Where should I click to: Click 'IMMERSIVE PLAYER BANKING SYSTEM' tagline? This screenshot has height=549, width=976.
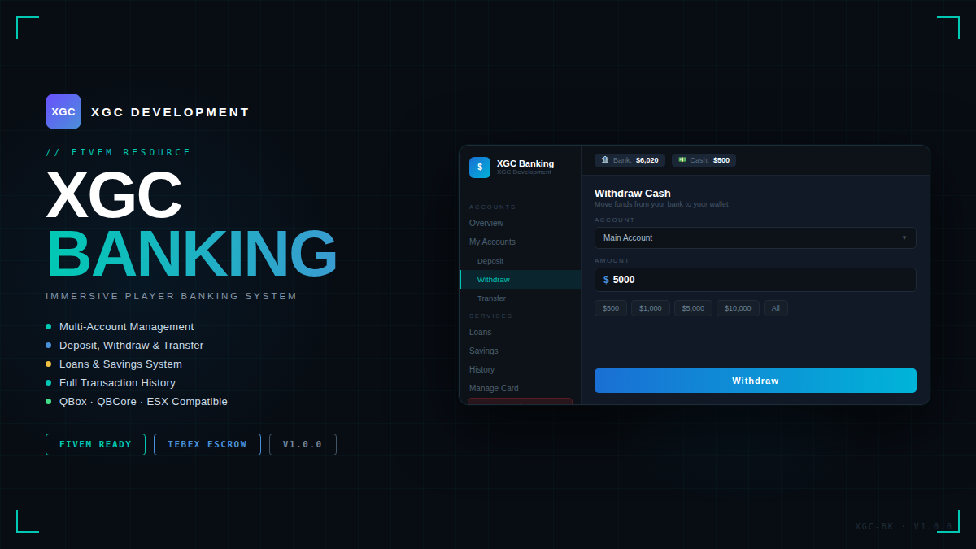(x=172, y=296)
